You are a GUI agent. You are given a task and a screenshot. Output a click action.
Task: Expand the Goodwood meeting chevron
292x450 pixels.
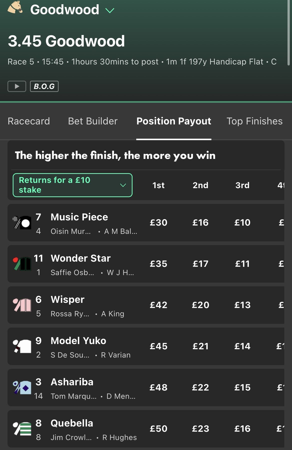point(110,10)
